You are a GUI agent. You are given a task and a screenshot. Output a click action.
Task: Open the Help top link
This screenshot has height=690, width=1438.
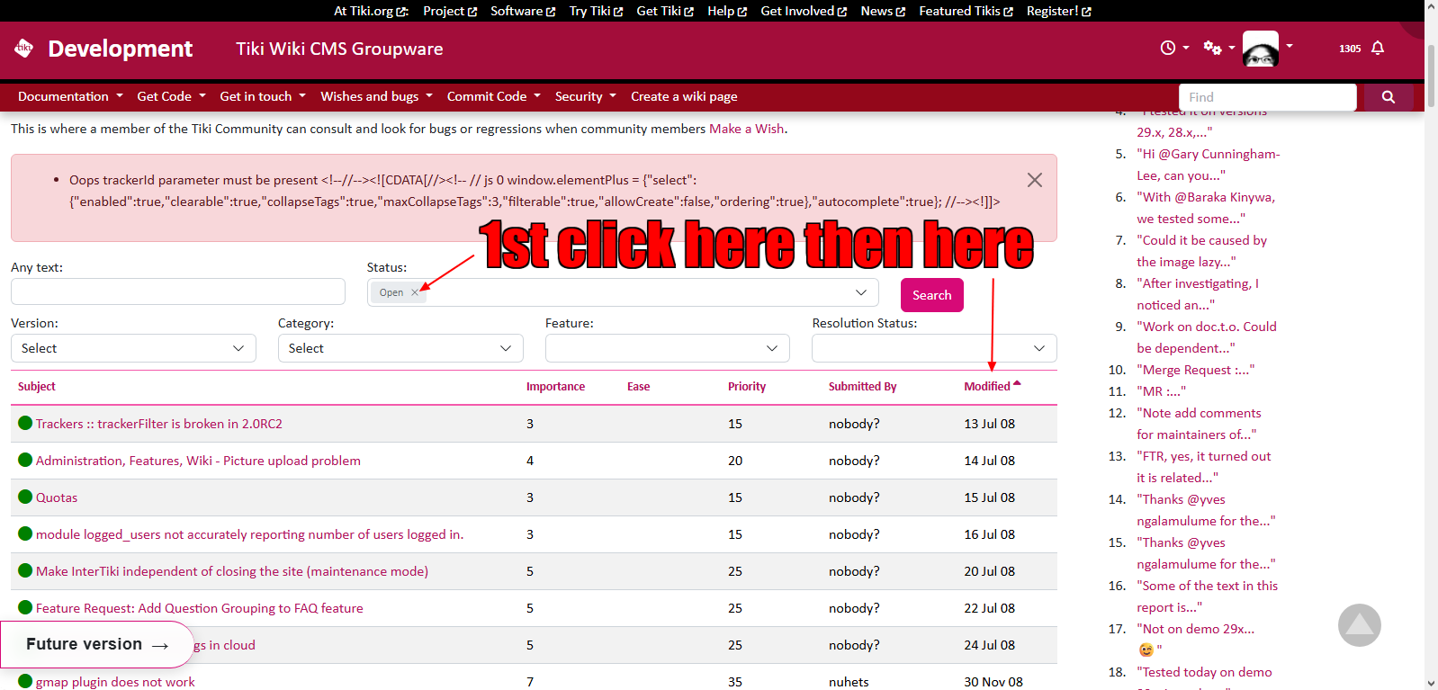[x=727, y=11]
